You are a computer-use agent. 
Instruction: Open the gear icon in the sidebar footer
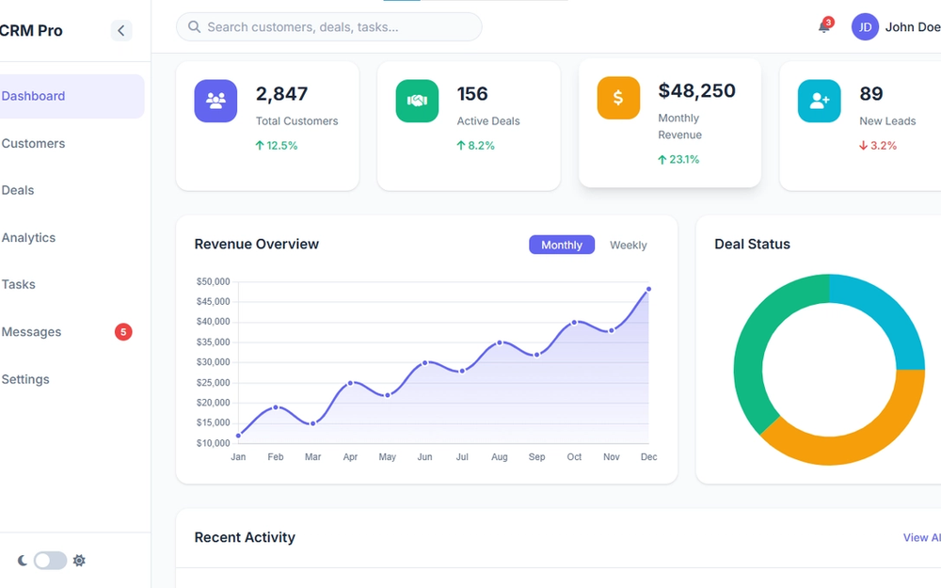tap(79, 560)
